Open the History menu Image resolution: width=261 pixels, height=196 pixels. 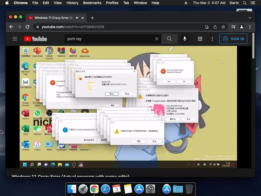pyautogui.click(x=72, y=3)
